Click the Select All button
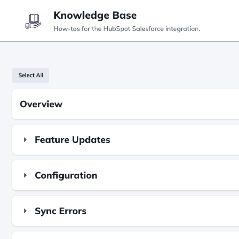Screen dimensions: 239x239 (x=31, y=75)
